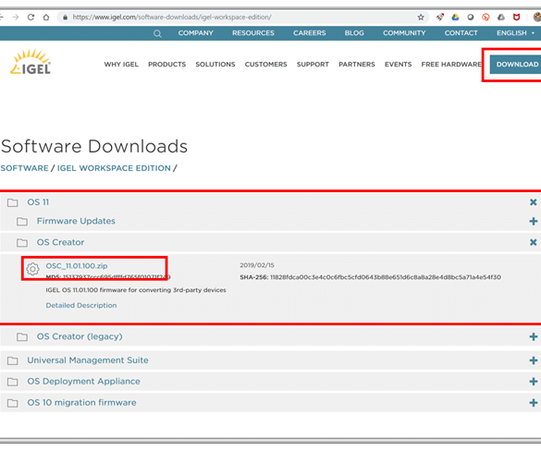Open the PRODUCTS menu item
Viewport: 541px width, 451px height.
(x=167, y=65)
